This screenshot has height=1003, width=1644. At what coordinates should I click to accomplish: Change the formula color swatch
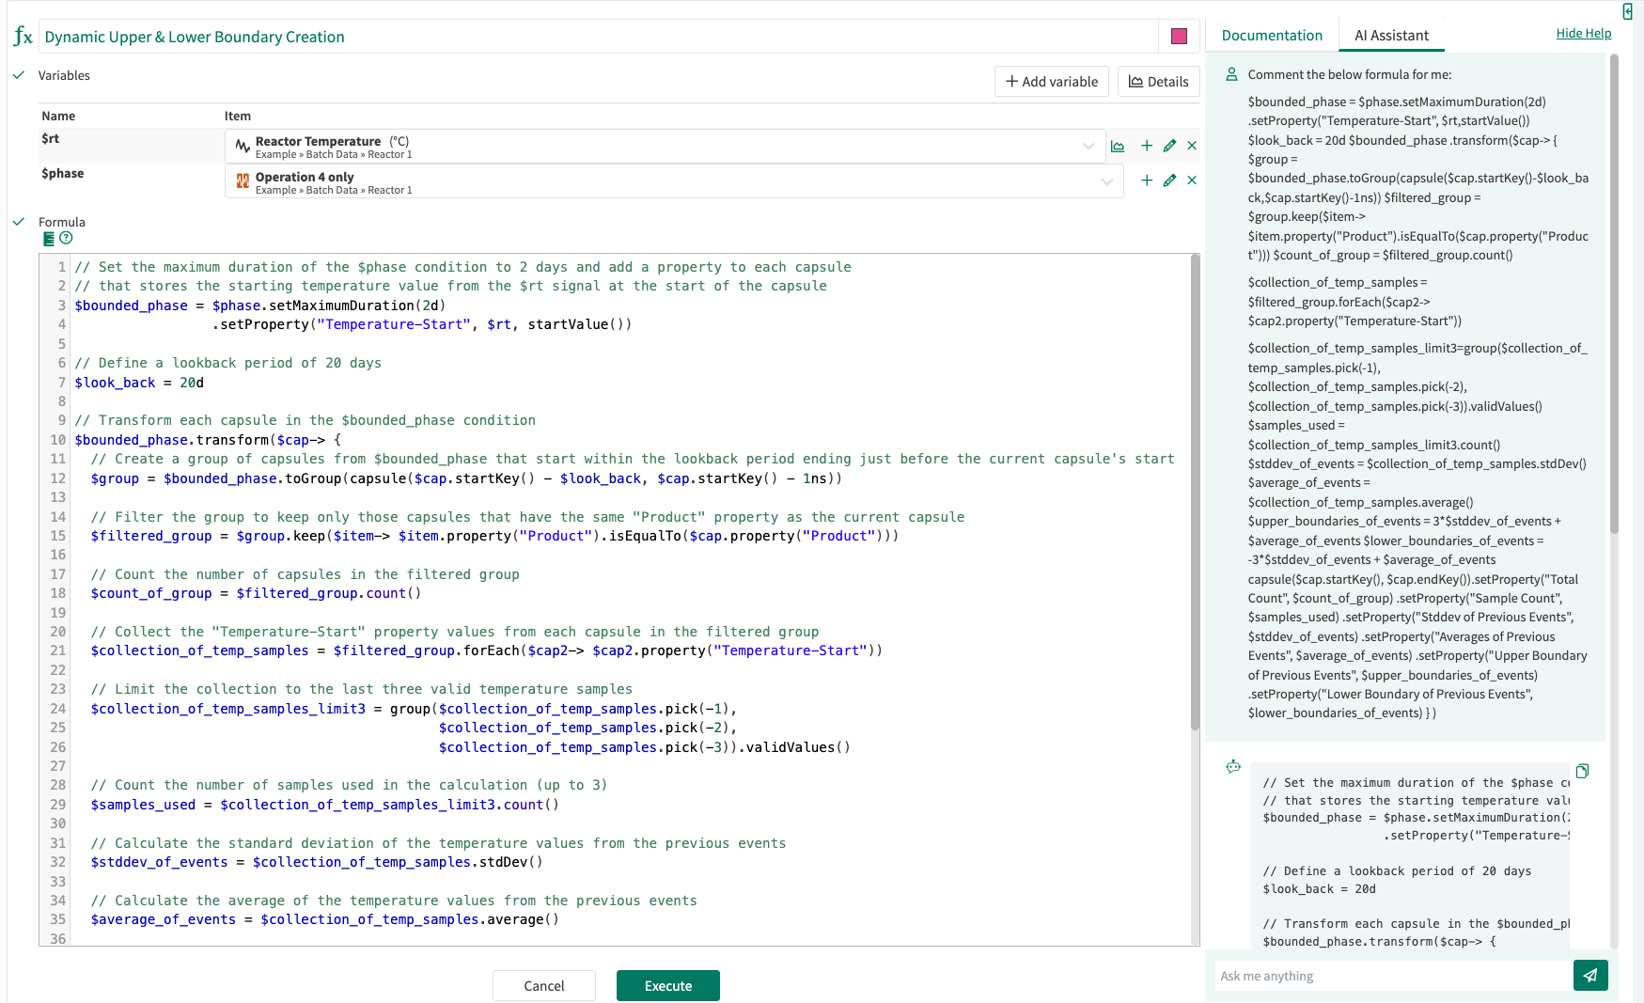(x=1179, y=36)
